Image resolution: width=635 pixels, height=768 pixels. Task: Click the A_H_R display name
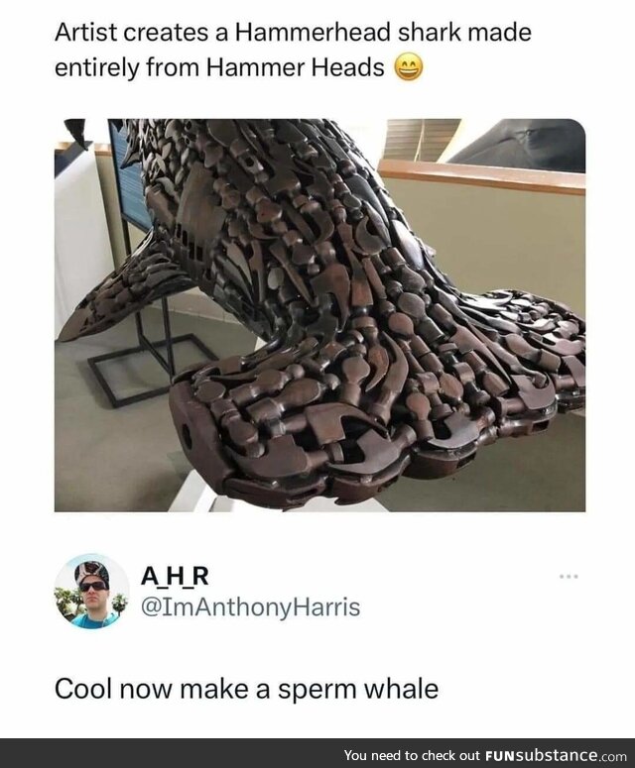(x=175, y=576)
